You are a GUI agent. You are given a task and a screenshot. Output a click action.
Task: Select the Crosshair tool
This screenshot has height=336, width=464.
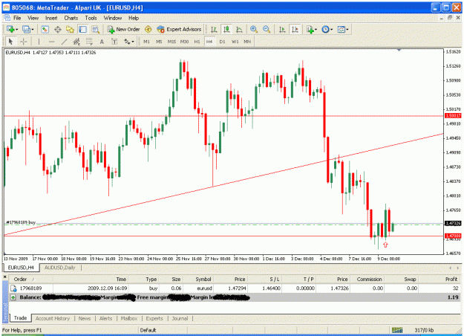(23, 42)
